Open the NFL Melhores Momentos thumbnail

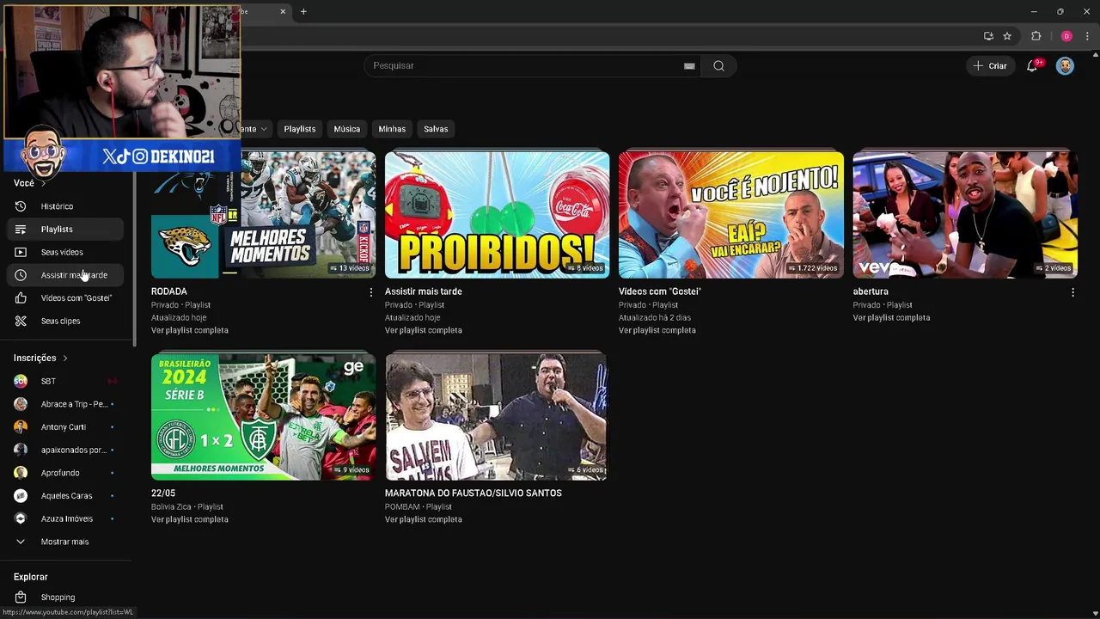tap(264, 215)
